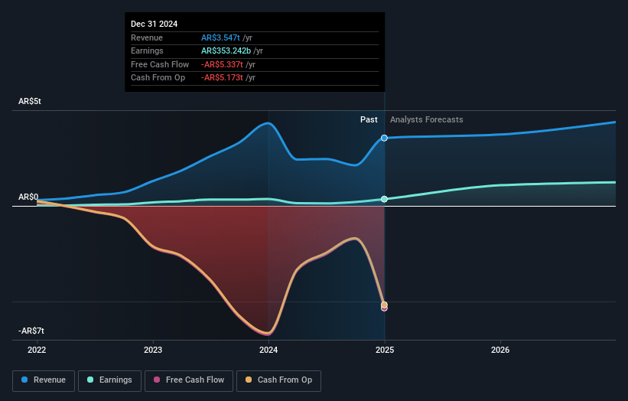Click the AR$3.547t revenue value
The width and height of the screenshot is (628, 401).
pyautogui.click(x=220, y=37)
